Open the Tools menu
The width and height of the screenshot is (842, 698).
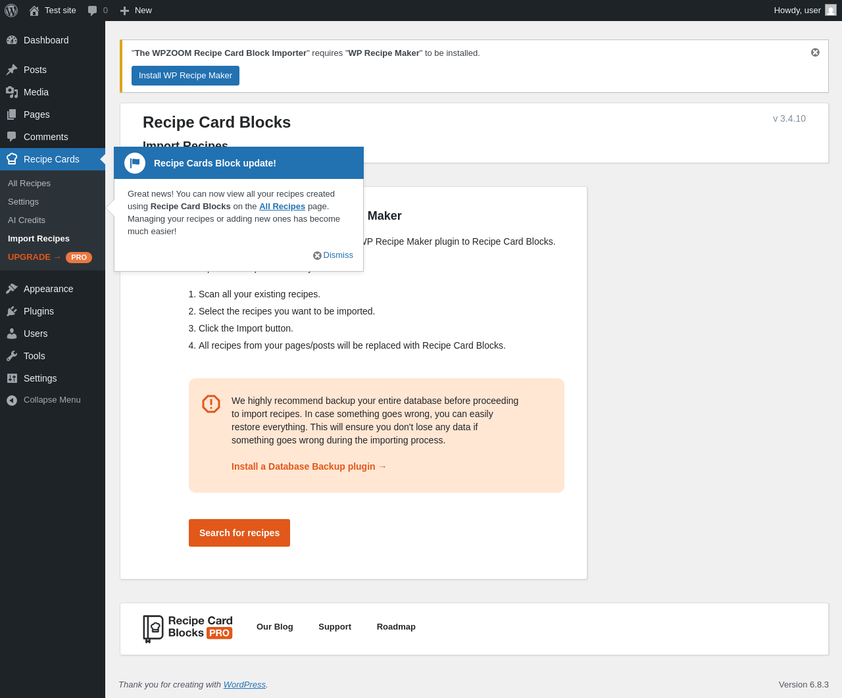pos(53,356)
